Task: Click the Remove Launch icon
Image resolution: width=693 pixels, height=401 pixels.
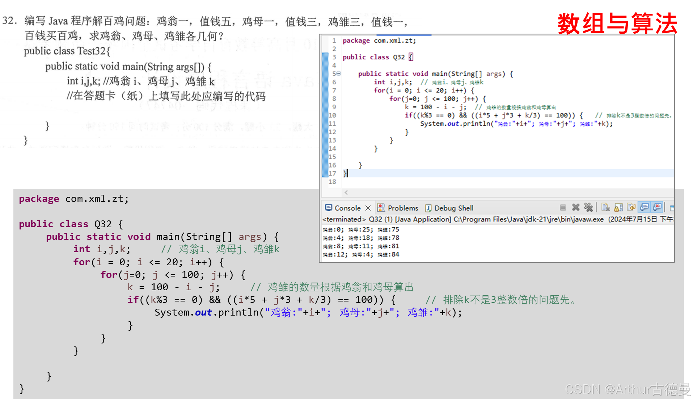Action: (575, 207)
